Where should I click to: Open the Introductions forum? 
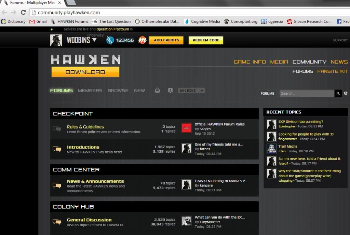(x=83, y=147)
